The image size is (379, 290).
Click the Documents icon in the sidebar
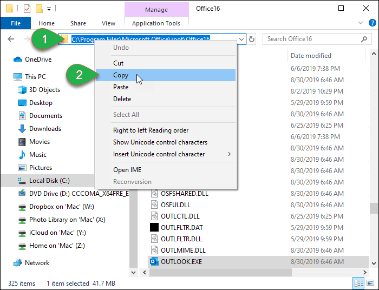22,116
